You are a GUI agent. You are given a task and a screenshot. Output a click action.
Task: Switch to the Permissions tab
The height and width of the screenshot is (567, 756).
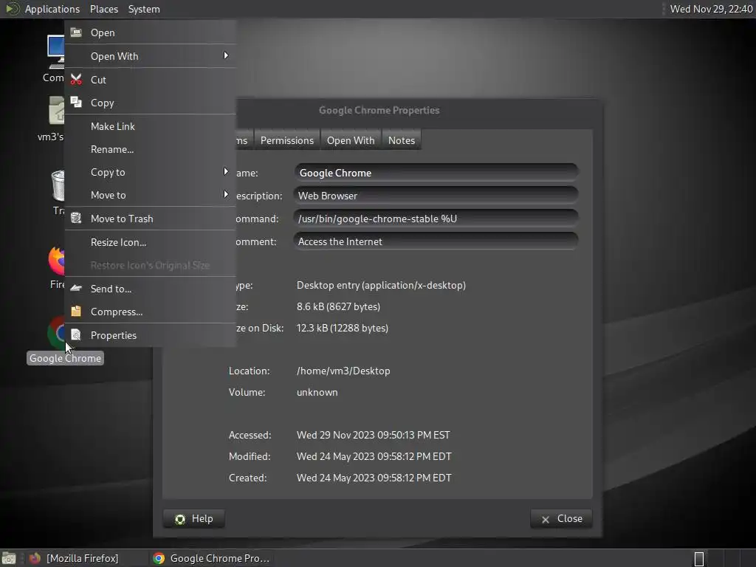tap(287, 140)
